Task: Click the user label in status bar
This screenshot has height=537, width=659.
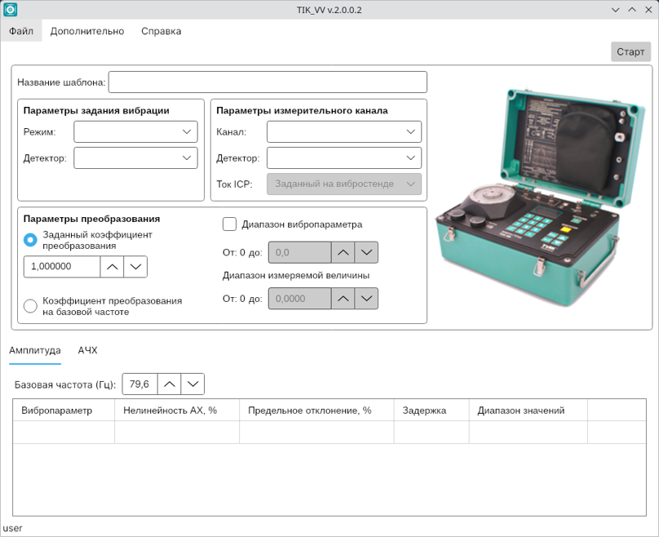Action: point(12,528)
